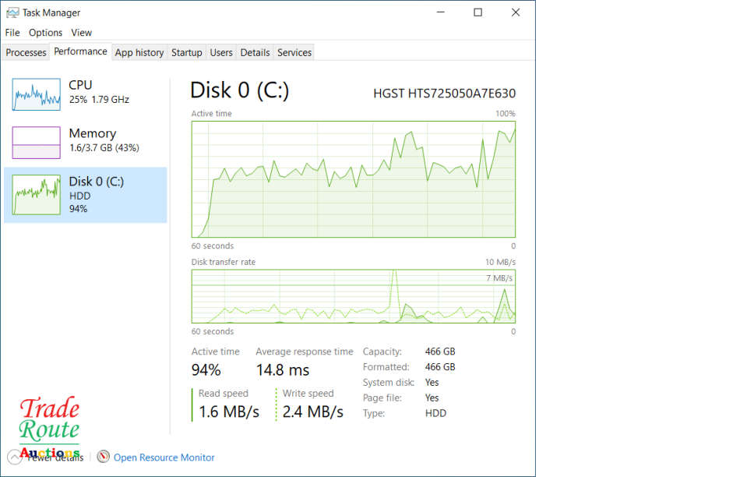Open the Services tab

294,52
